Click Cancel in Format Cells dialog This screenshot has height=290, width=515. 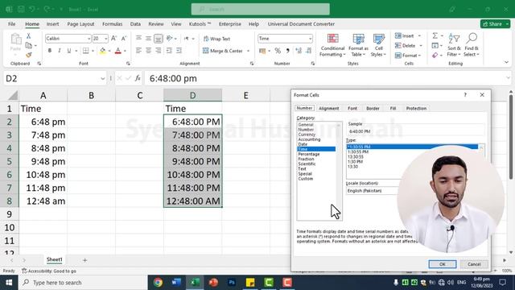(474, 264)
